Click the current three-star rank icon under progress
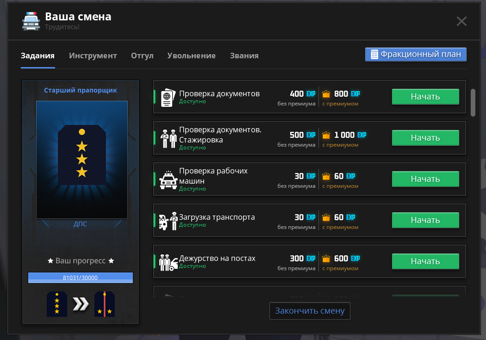Viewport: 486px width, 340px height. click(x=56, y=304)
